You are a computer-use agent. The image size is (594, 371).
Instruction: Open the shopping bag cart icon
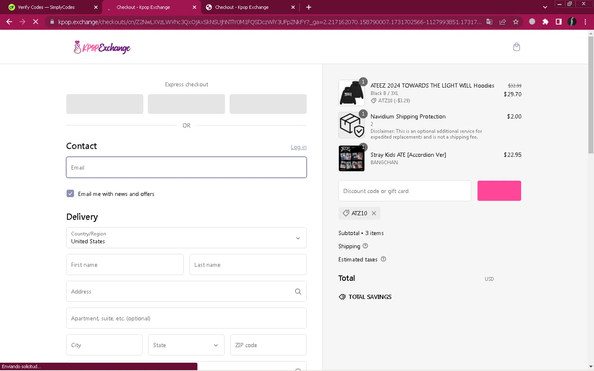click(516, 47)
